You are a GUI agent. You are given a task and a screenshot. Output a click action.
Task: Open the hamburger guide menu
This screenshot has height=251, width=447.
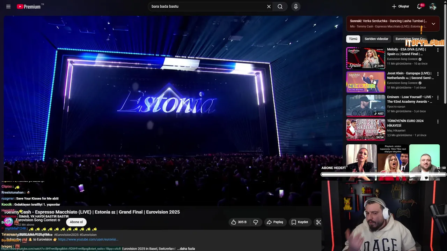coord(8,7)
